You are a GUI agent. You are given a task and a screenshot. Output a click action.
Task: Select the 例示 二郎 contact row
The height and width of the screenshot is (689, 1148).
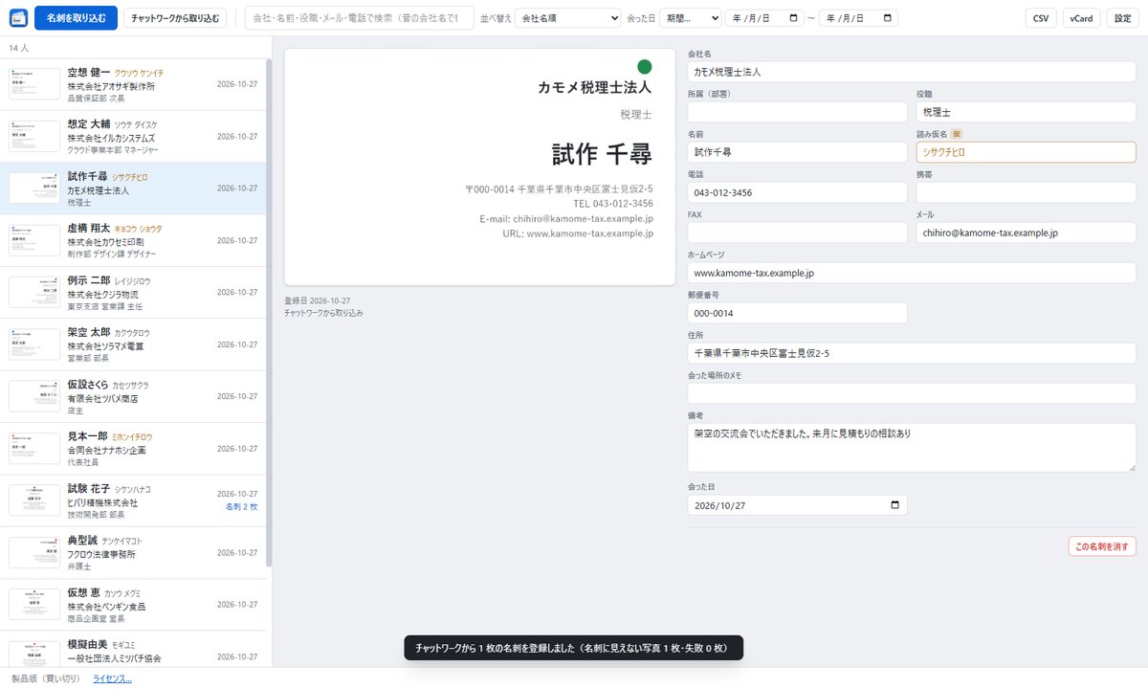133,293
